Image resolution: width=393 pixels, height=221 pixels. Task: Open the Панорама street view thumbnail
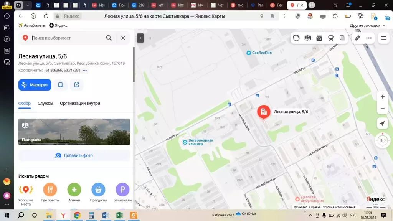point(74,132)
